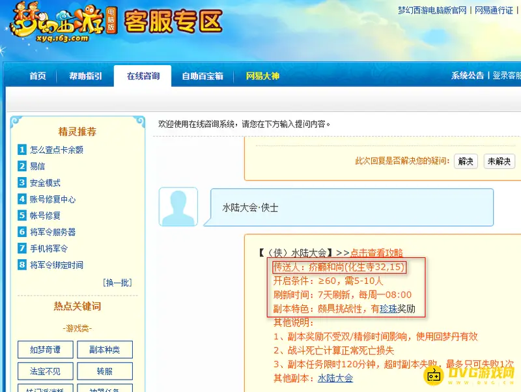Open the 网易通行证 link

494,10
